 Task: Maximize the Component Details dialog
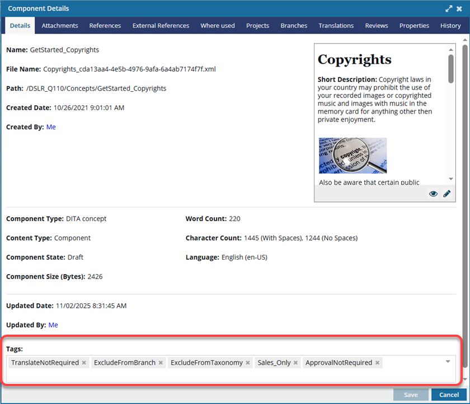click(449, 9)
